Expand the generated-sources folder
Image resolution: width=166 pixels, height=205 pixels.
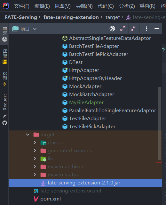pos(35,151)
